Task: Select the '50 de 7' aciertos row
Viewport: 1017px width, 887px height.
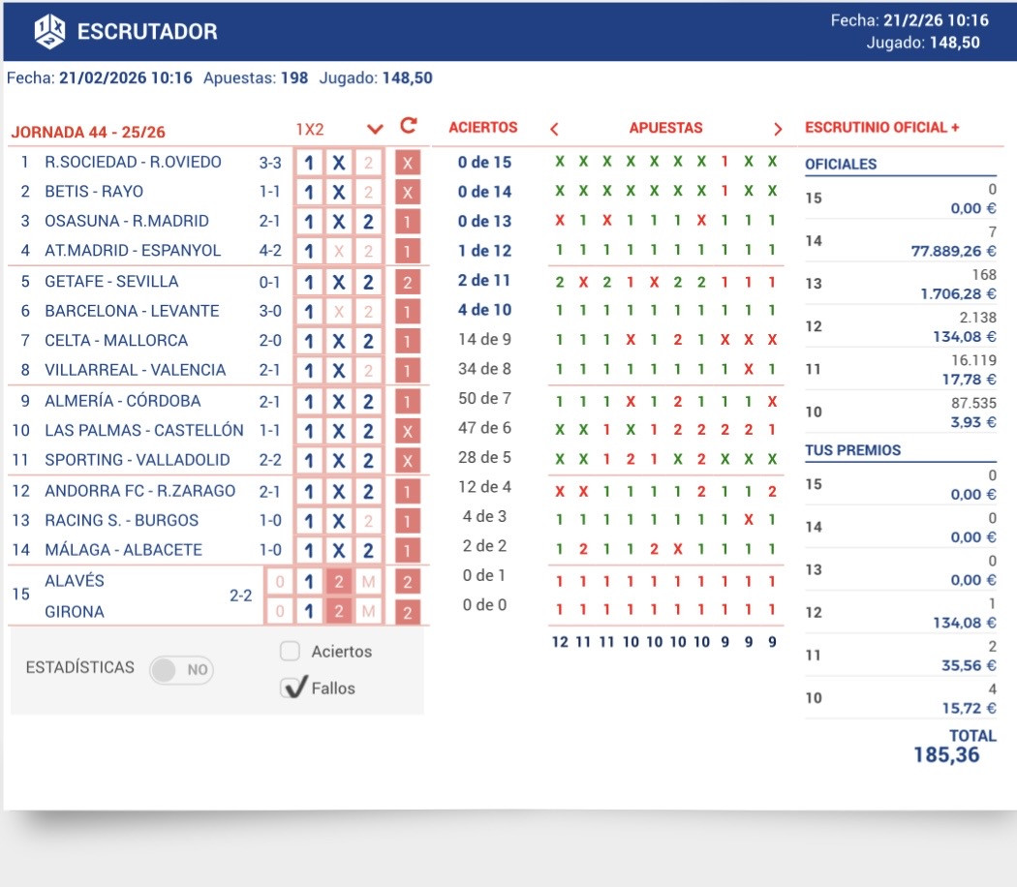Action: (x=484, y=399)
